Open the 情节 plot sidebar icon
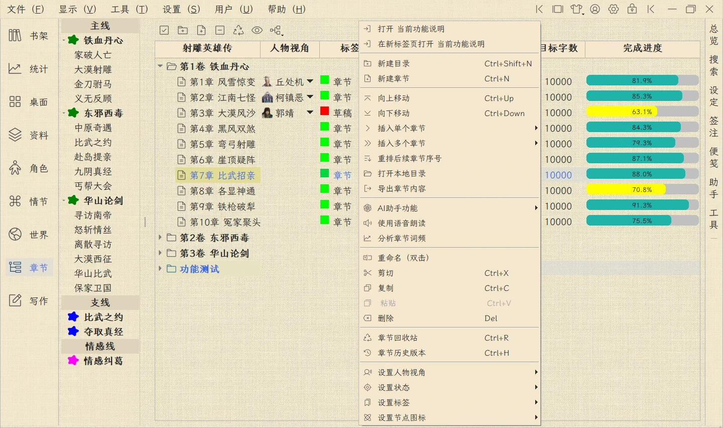This screenshot has width=723, height=428. [x=15, y=201]
